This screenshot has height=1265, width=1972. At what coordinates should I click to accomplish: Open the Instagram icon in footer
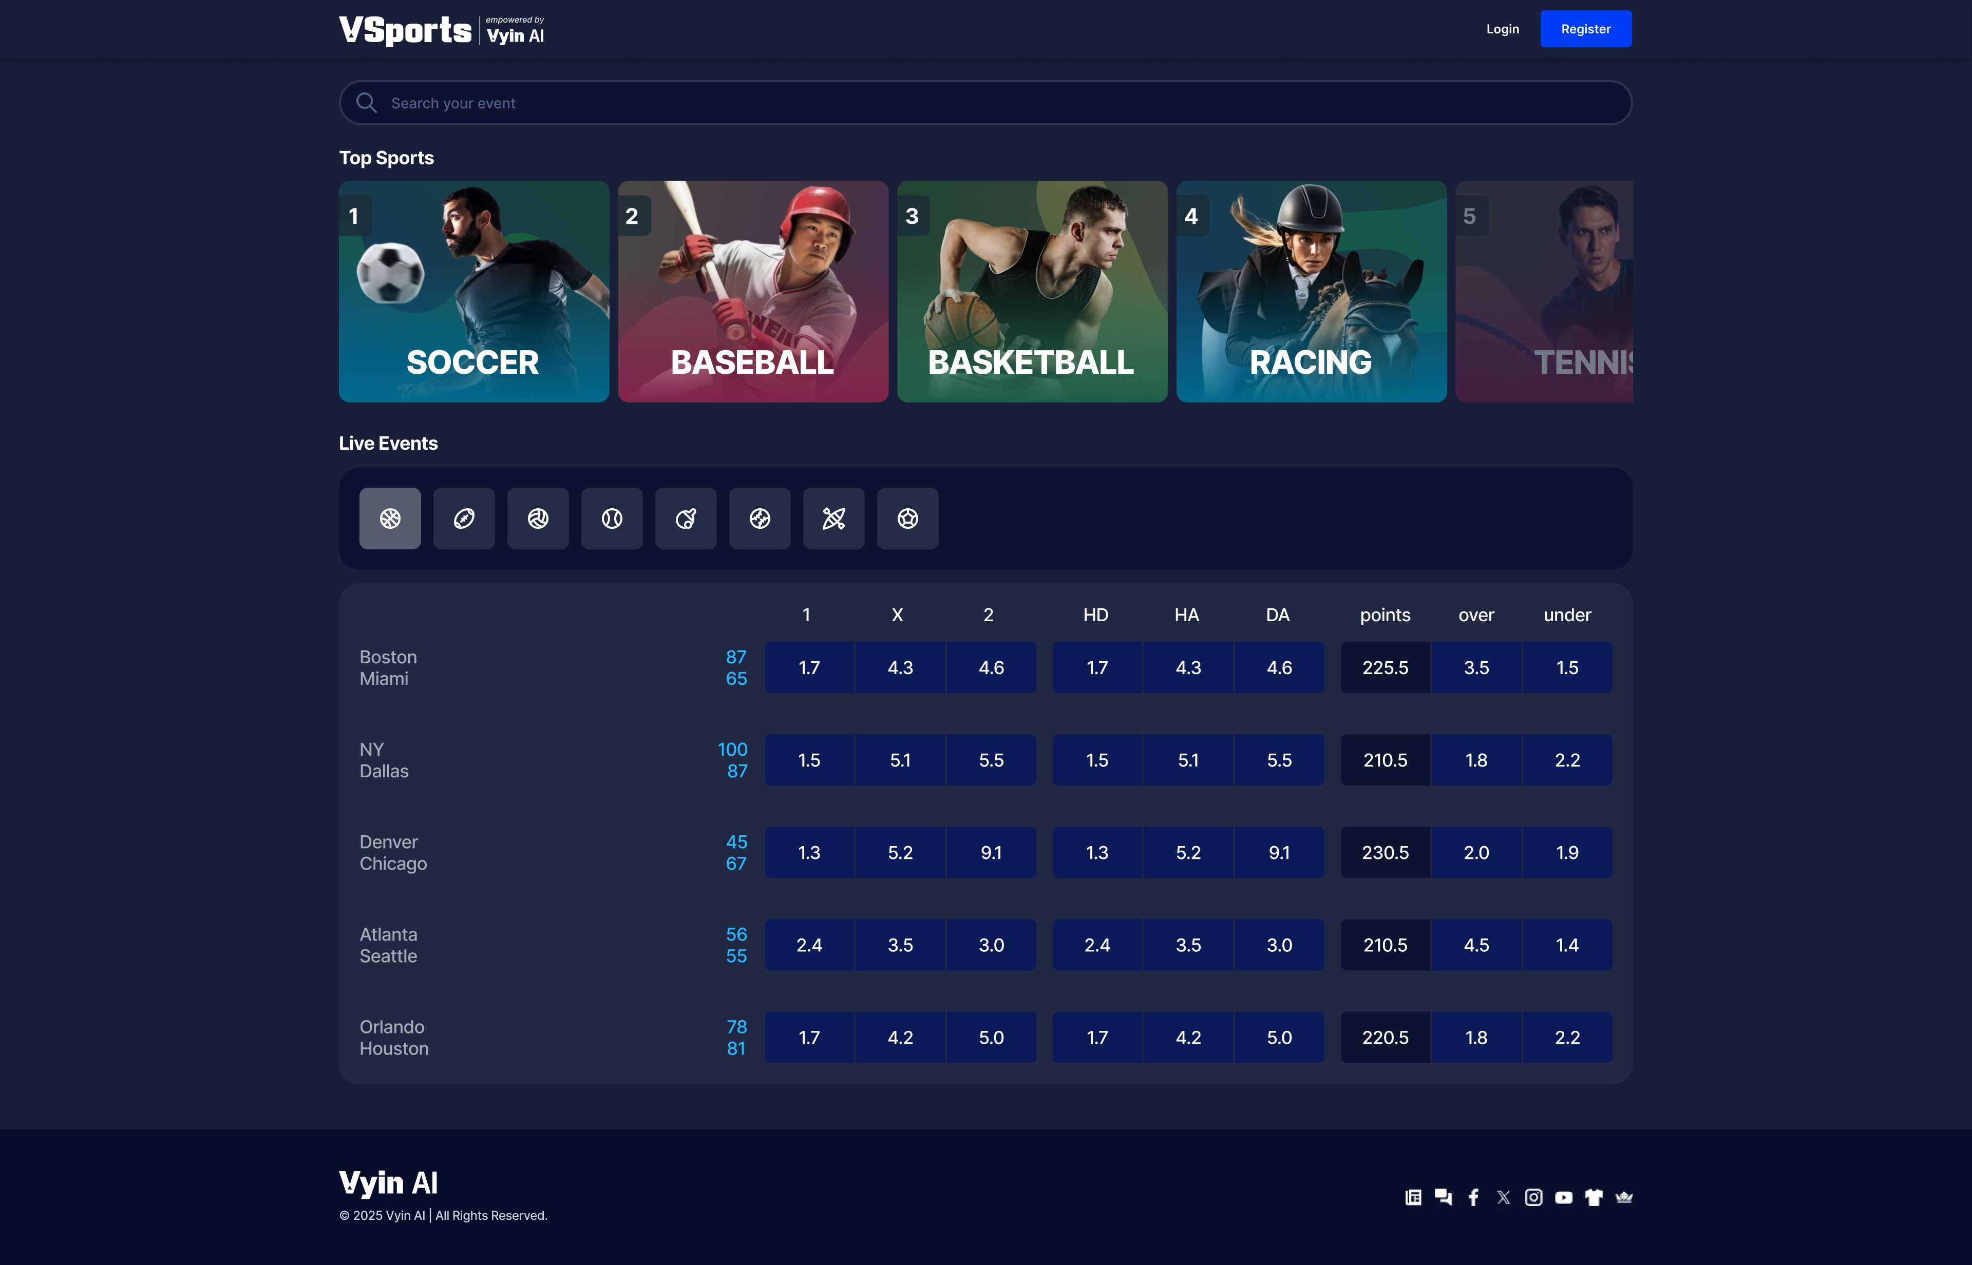pos(1533,1197)
